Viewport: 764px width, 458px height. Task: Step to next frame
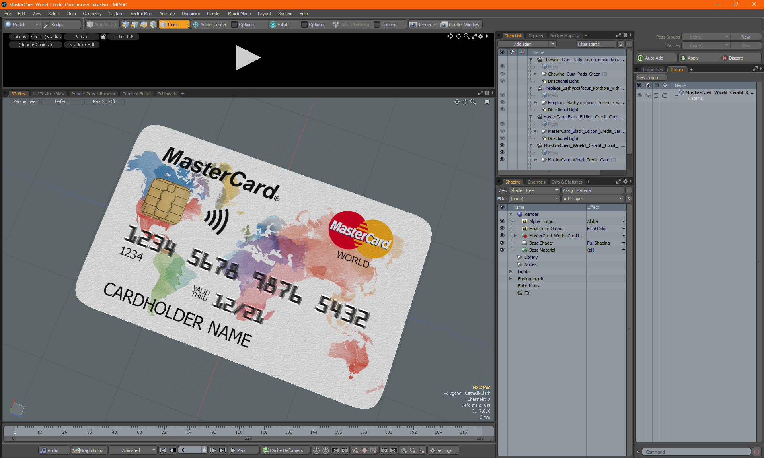pyautogui.click(x=213, y=450)
